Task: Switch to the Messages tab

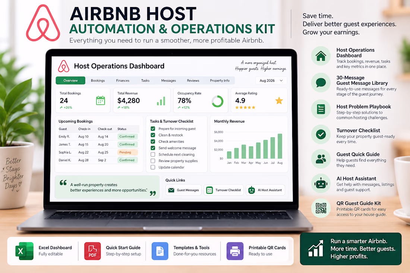Action: (x=168, y=80)
